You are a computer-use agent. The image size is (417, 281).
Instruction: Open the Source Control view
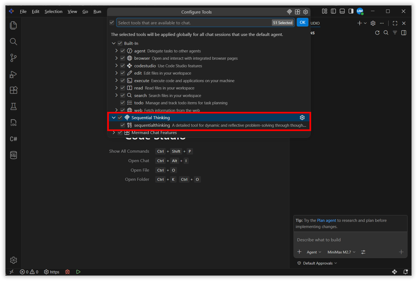(x=13, y=58)
